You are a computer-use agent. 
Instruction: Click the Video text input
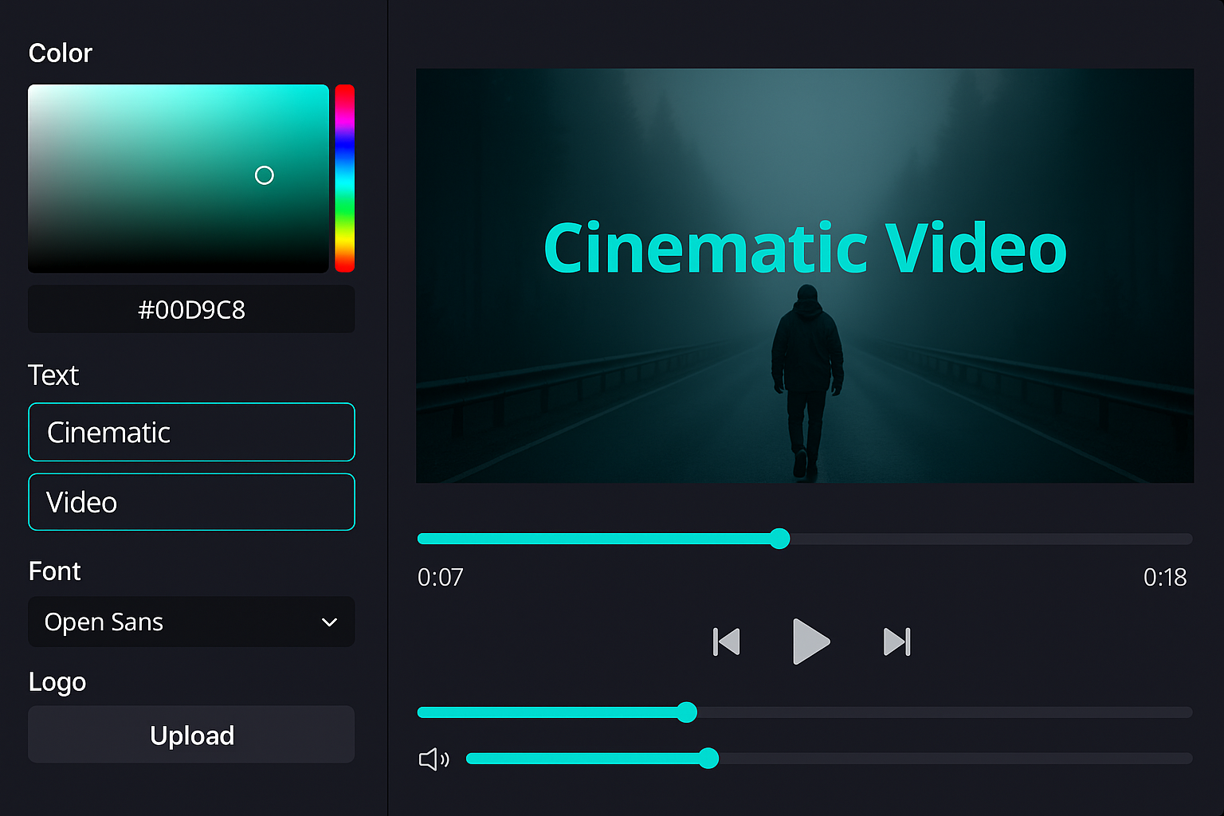[191, 502]
